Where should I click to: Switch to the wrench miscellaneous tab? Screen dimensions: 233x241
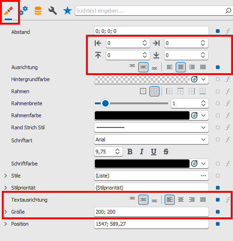pyautogui.click(x=53, y=11)
